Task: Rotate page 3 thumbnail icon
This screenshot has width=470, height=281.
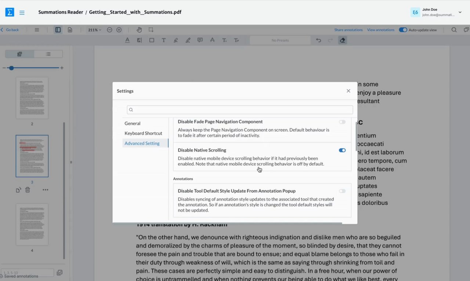Action: pyautogui.click(x=18, y=190)
